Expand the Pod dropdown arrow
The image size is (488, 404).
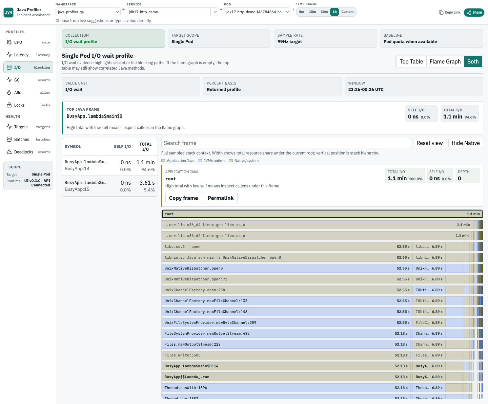(x=287, y=12)
